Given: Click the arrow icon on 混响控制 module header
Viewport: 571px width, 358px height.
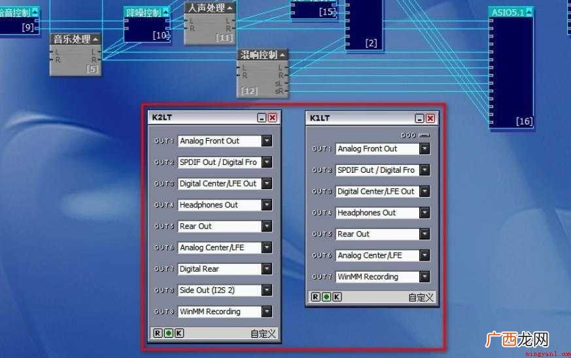Looking at the screenshot, I should coord(282,55).
